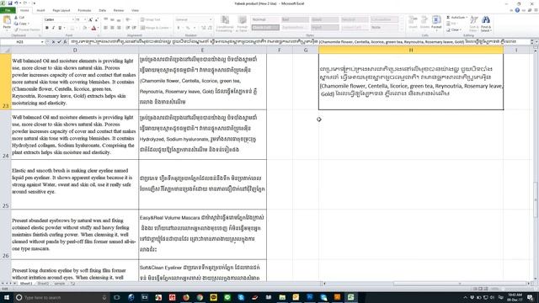Screen dimensions: 539x303
Task: Open the AutoSum dropdown
Action: [x=467, y=18]
